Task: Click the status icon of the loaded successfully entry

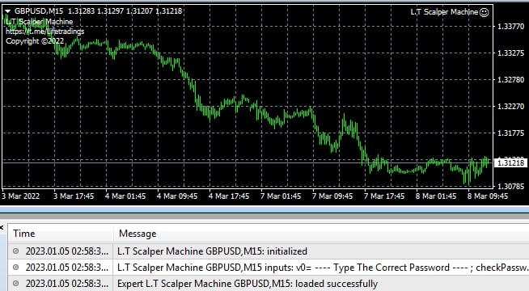Action: [15, 283]
